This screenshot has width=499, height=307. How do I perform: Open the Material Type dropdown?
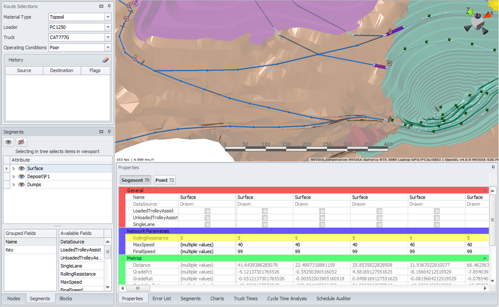click(x=108, y=17)
